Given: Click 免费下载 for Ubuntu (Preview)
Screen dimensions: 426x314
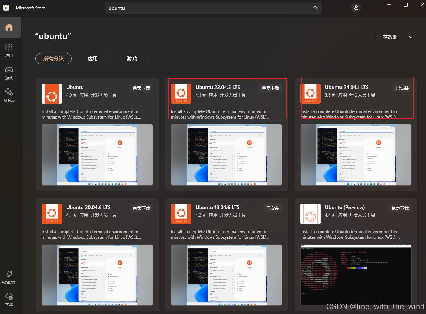Looking at the screenshot, I should click(400, 208).
